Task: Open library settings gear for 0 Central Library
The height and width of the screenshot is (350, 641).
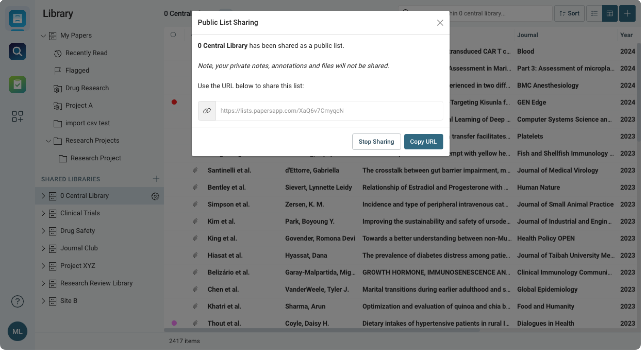Action: (155, 196)
